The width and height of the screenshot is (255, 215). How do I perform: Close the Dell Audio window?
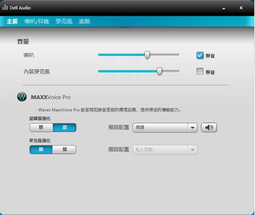(241, 8)
